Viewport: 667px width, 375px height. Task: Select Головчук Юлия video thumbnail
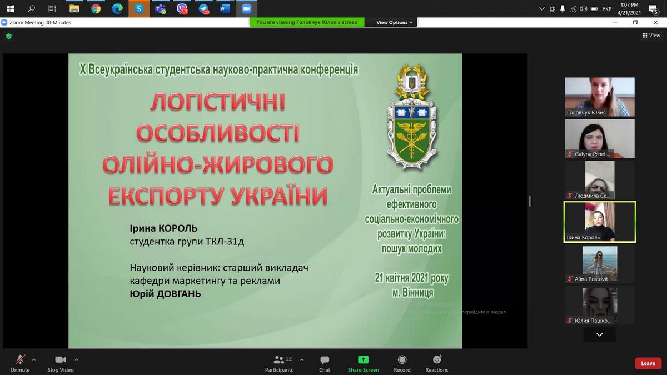coord(600,97)
